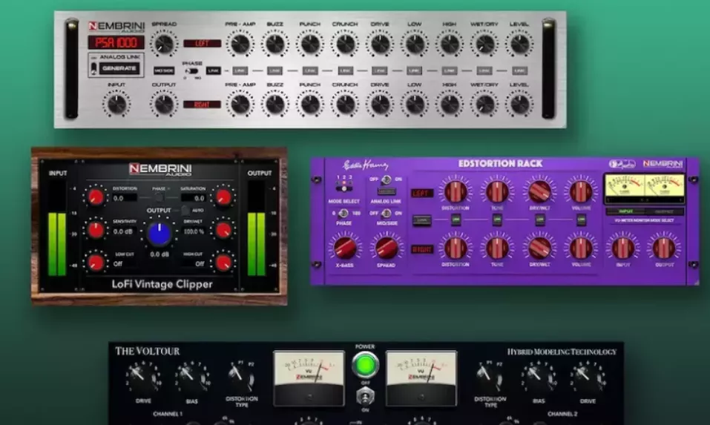Click the Output knob on PSA 1000
Screen dimensions: 710x425
click(164, 105)
